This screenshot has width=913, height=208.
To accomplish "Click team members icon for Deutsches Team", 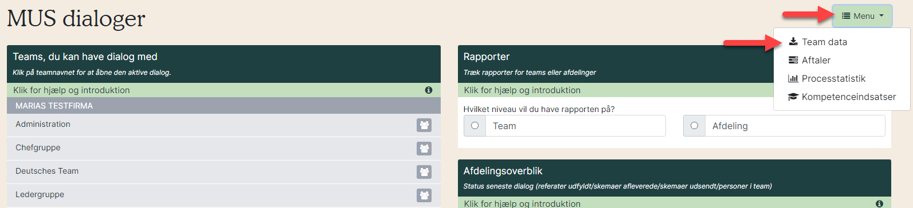I will point(424,172).
